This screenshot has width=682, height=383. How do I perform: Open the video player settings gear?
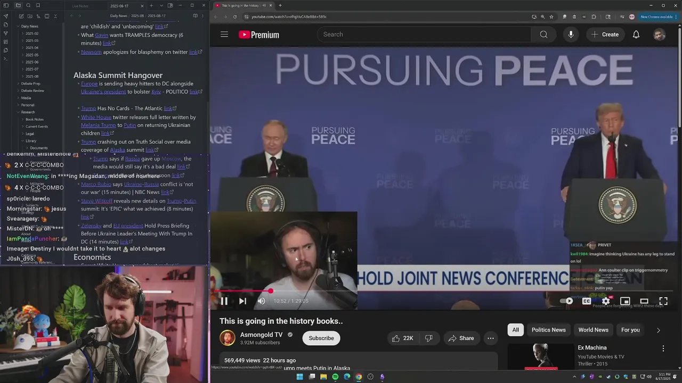point(606,301)
